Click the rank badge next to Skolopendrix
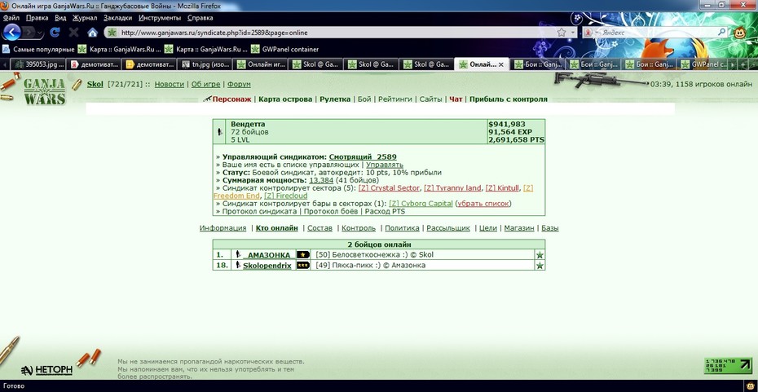758x392 pixels. 303,266
